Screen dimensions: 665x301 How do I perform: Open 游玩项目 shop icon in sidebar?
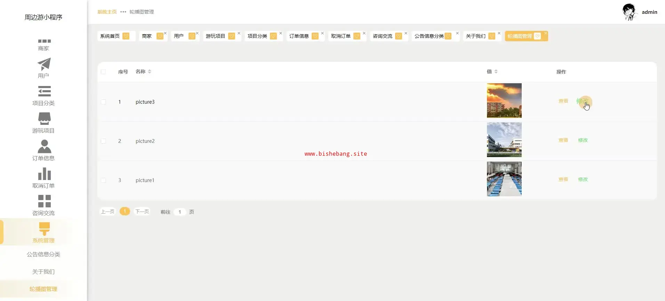click(x=44, y=119)
